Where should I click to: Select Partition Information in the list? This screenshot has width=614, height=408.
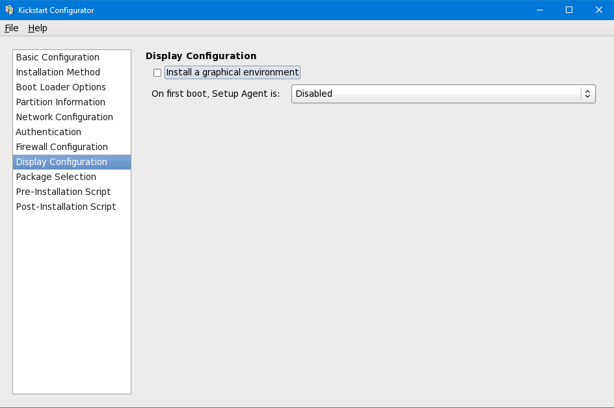(60, 102)
